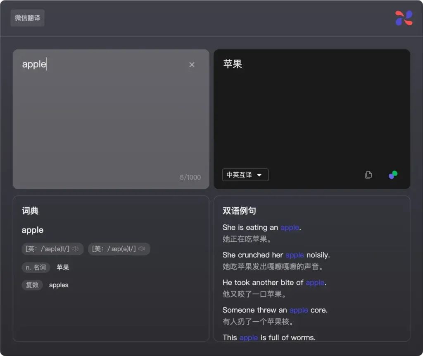The height and width of the screenshot is (356, 423).
Task: Click highlighted apple in 'This apple is full of worms'
Action: click(249, 337)
